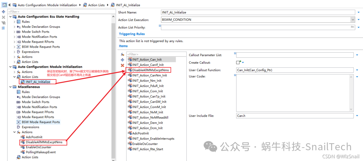Expand Rules under Ecu State Handling
363x161 pixels.
click(14, 22)
